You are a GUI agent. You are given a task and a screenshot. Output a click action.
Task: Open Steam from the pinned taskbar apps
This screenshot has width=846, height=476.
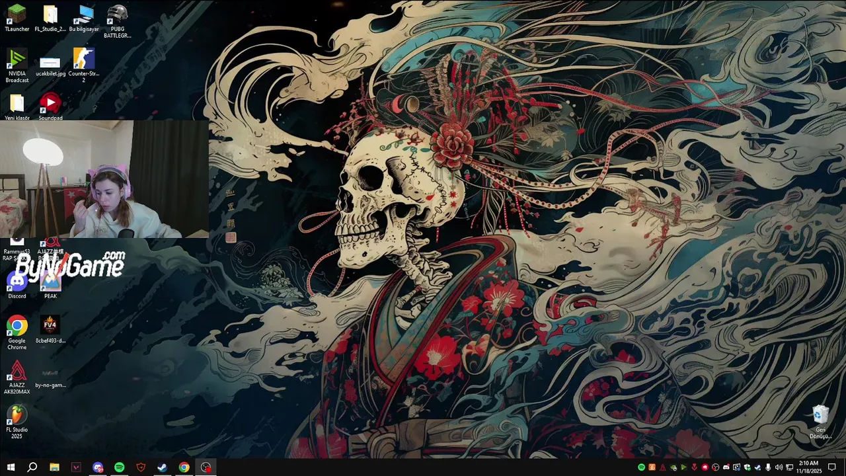(163, 467)
